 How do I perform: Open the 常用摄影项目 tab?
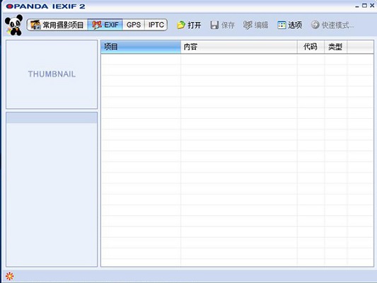click(57, 25)
